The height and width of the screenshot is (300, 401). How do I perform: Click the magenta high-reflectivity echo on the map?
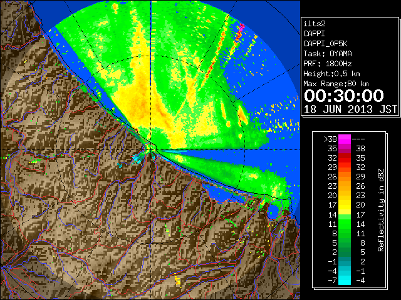tap(241, 27)
